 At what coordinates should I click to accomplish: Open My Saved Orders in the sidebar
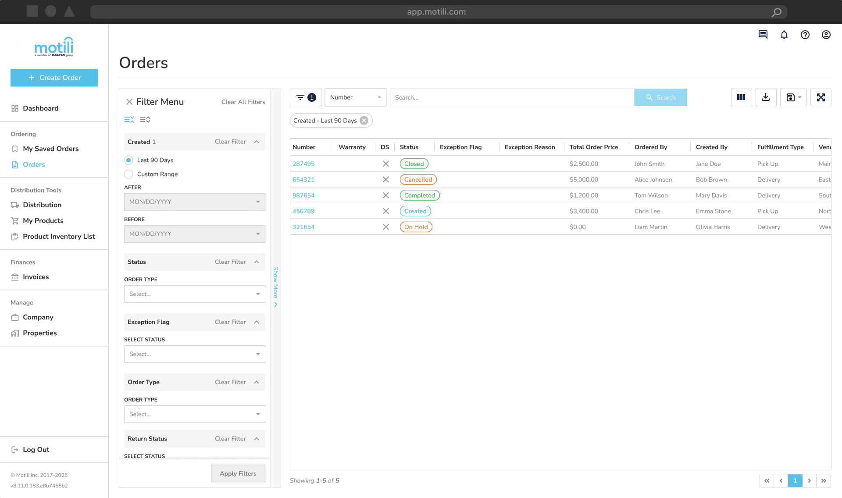pos(50,149)
